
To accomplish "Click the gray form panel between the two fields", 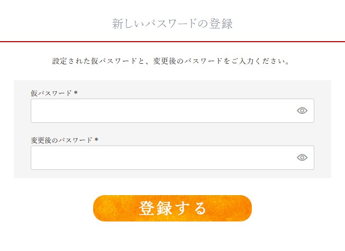I will pyautogui.click(x=173, y=129).
